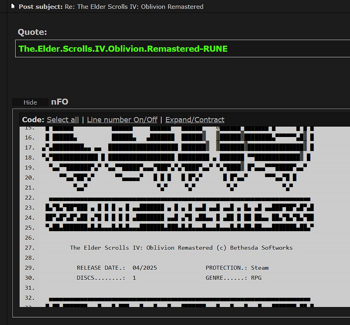The height and width of the screenshot is (325, 350).
Task: Click the nFO label
Action: pos(60,102)
